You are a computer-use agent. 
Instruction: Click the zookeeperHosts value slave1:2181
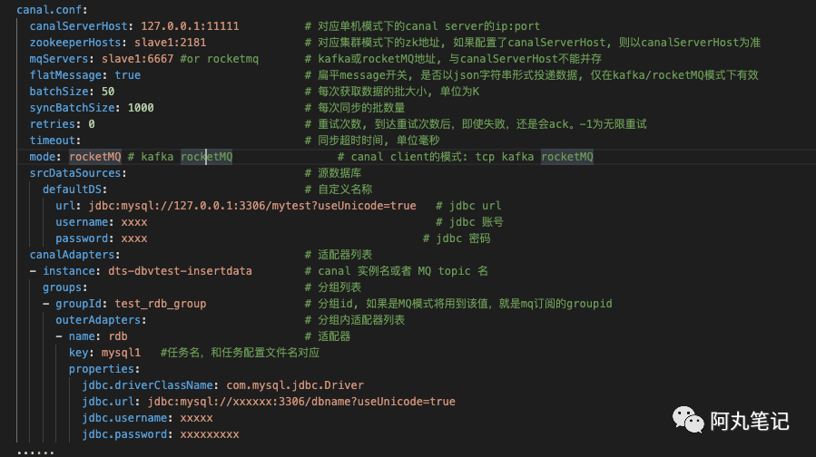(x=170, y=43)
